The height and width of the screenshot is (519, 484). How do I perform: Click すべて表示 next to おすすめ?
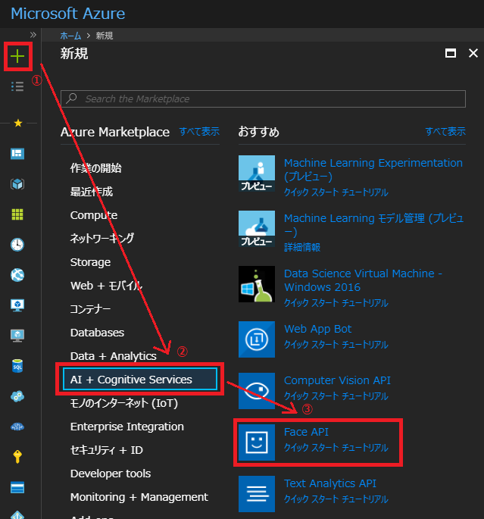(x=445, y=131)
